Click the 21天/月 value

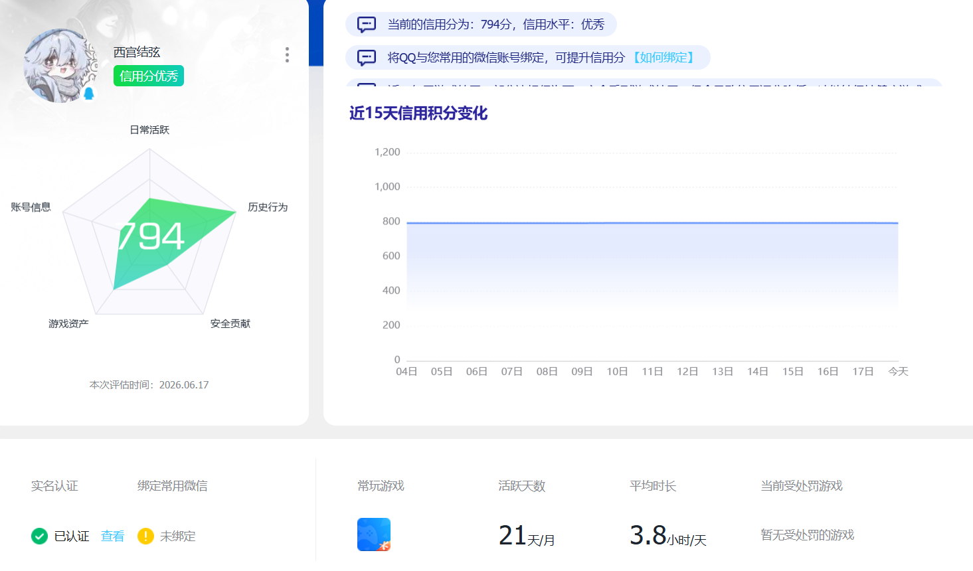pos(527,535)
